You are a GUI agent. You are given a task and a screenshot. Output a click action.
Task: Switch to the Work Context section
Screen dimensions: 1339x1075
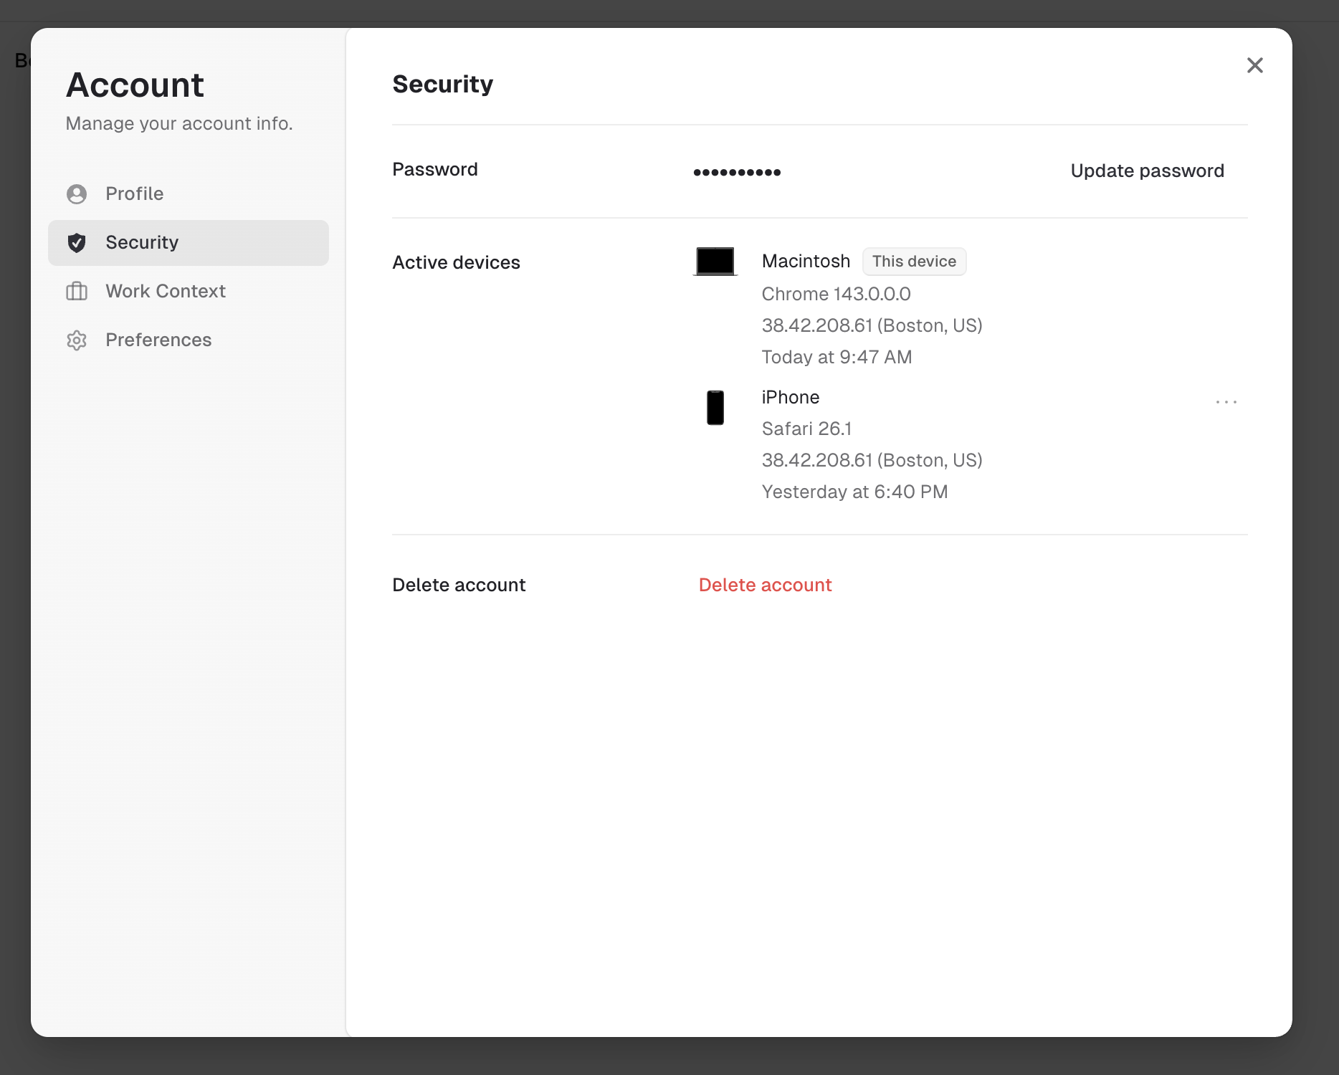coord(166,292)
